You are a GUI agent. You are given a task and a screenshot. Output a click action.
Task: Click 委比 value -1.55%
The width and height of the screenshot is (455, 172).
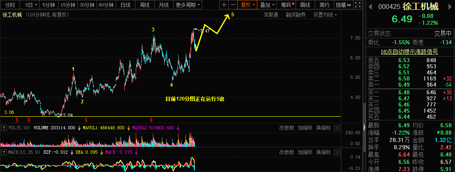400,42
